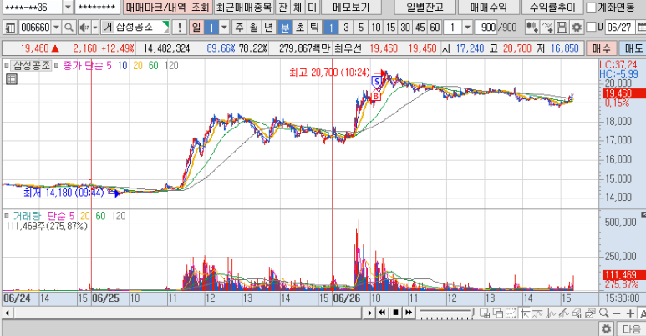Click the 최근매매종목 button
Screen dimensions: 646x336
(244, 7)
